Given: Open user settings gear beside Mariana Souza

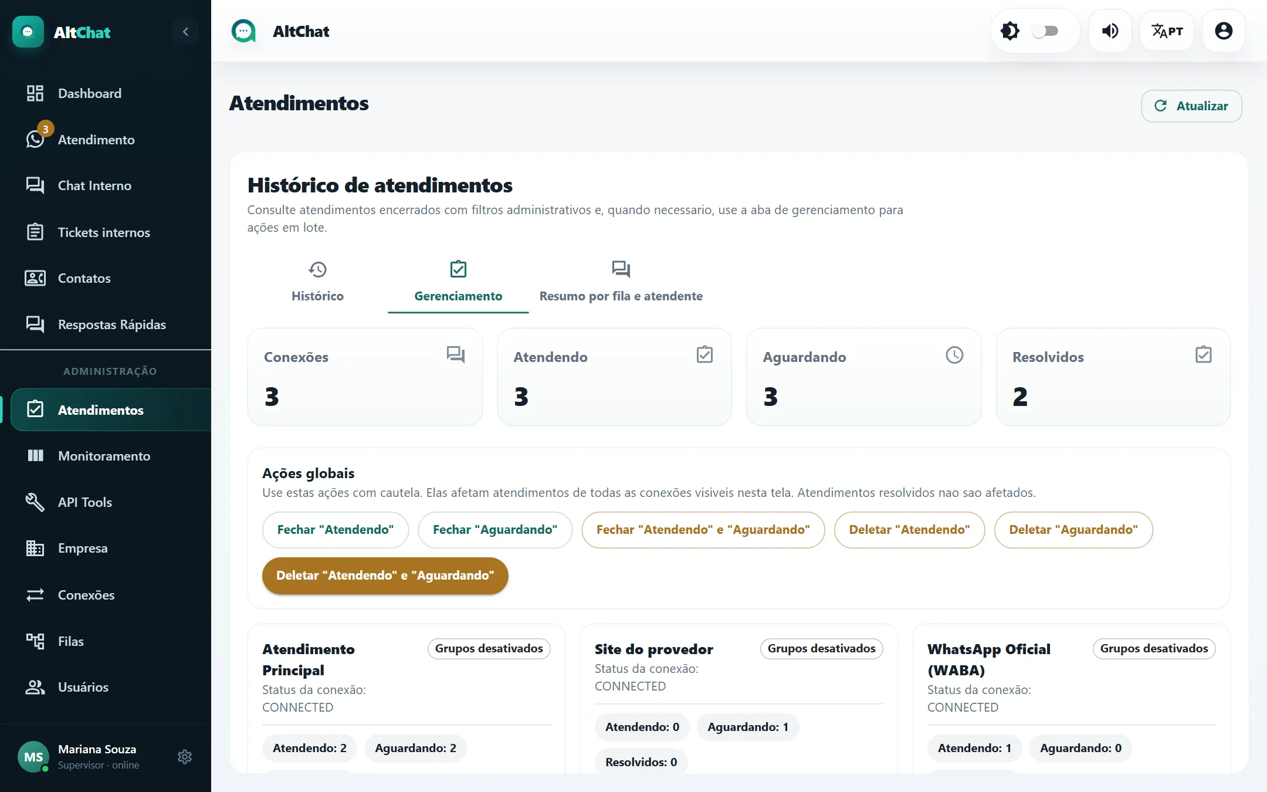Looking at the screenshot, I should [x=185, y=757].
